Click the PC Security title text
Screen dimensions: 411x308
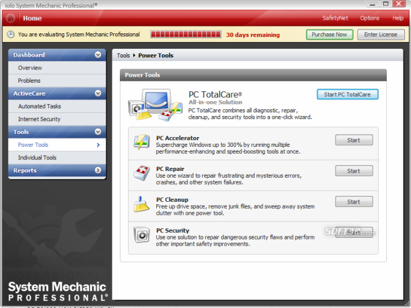[x=172, y=231]
